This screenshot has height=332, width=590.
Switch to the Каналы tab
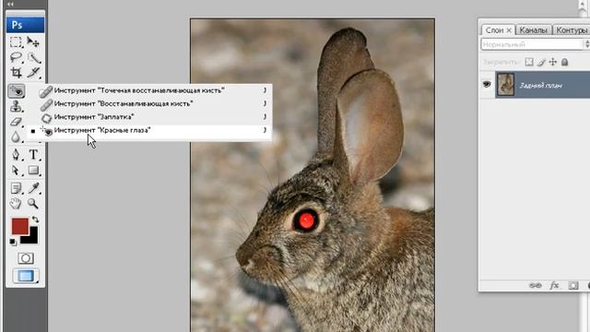[533, 30]
